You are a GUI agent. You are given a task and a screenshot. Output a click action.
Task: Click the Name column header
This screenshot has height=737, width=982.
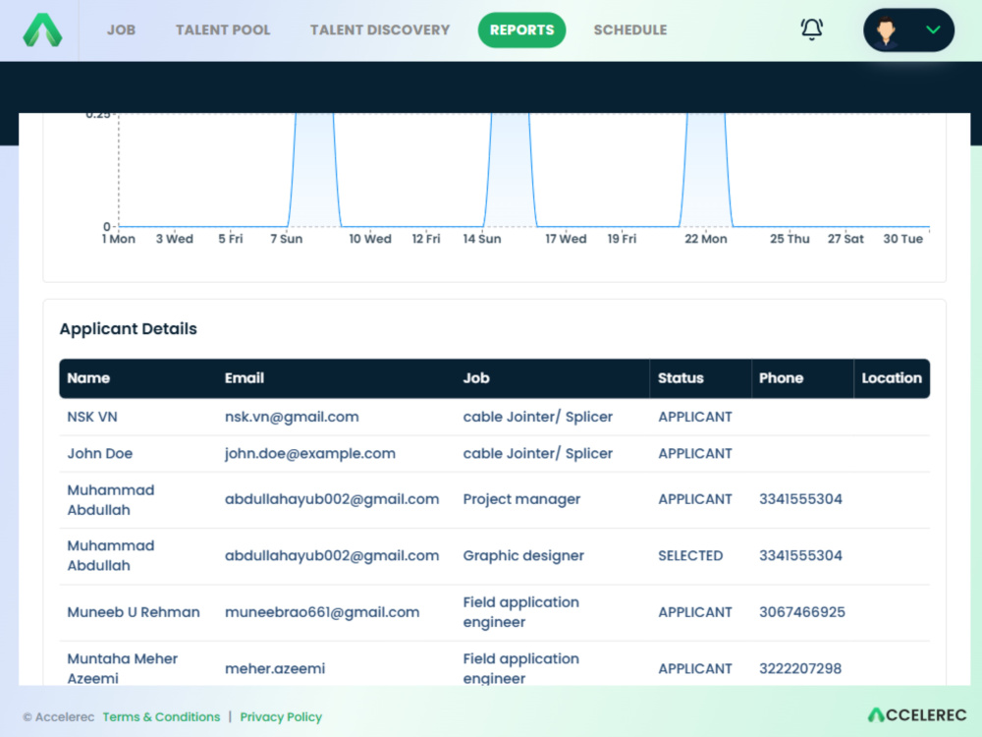(88, 378)
